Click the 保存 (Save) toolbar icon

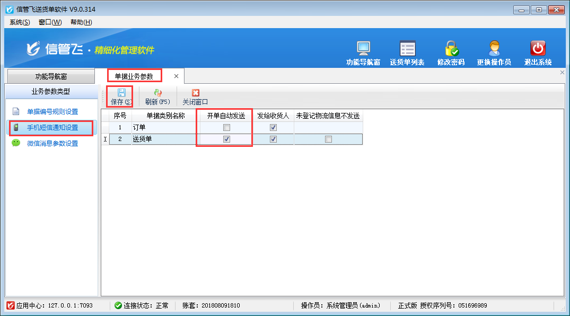pyautogui.click(x=120, y=93)
